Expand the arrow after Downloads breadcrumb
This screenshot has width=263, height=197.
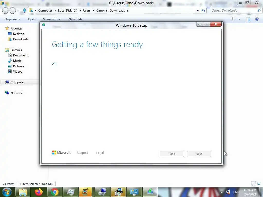pyautogui.click(x=128, y=11)
